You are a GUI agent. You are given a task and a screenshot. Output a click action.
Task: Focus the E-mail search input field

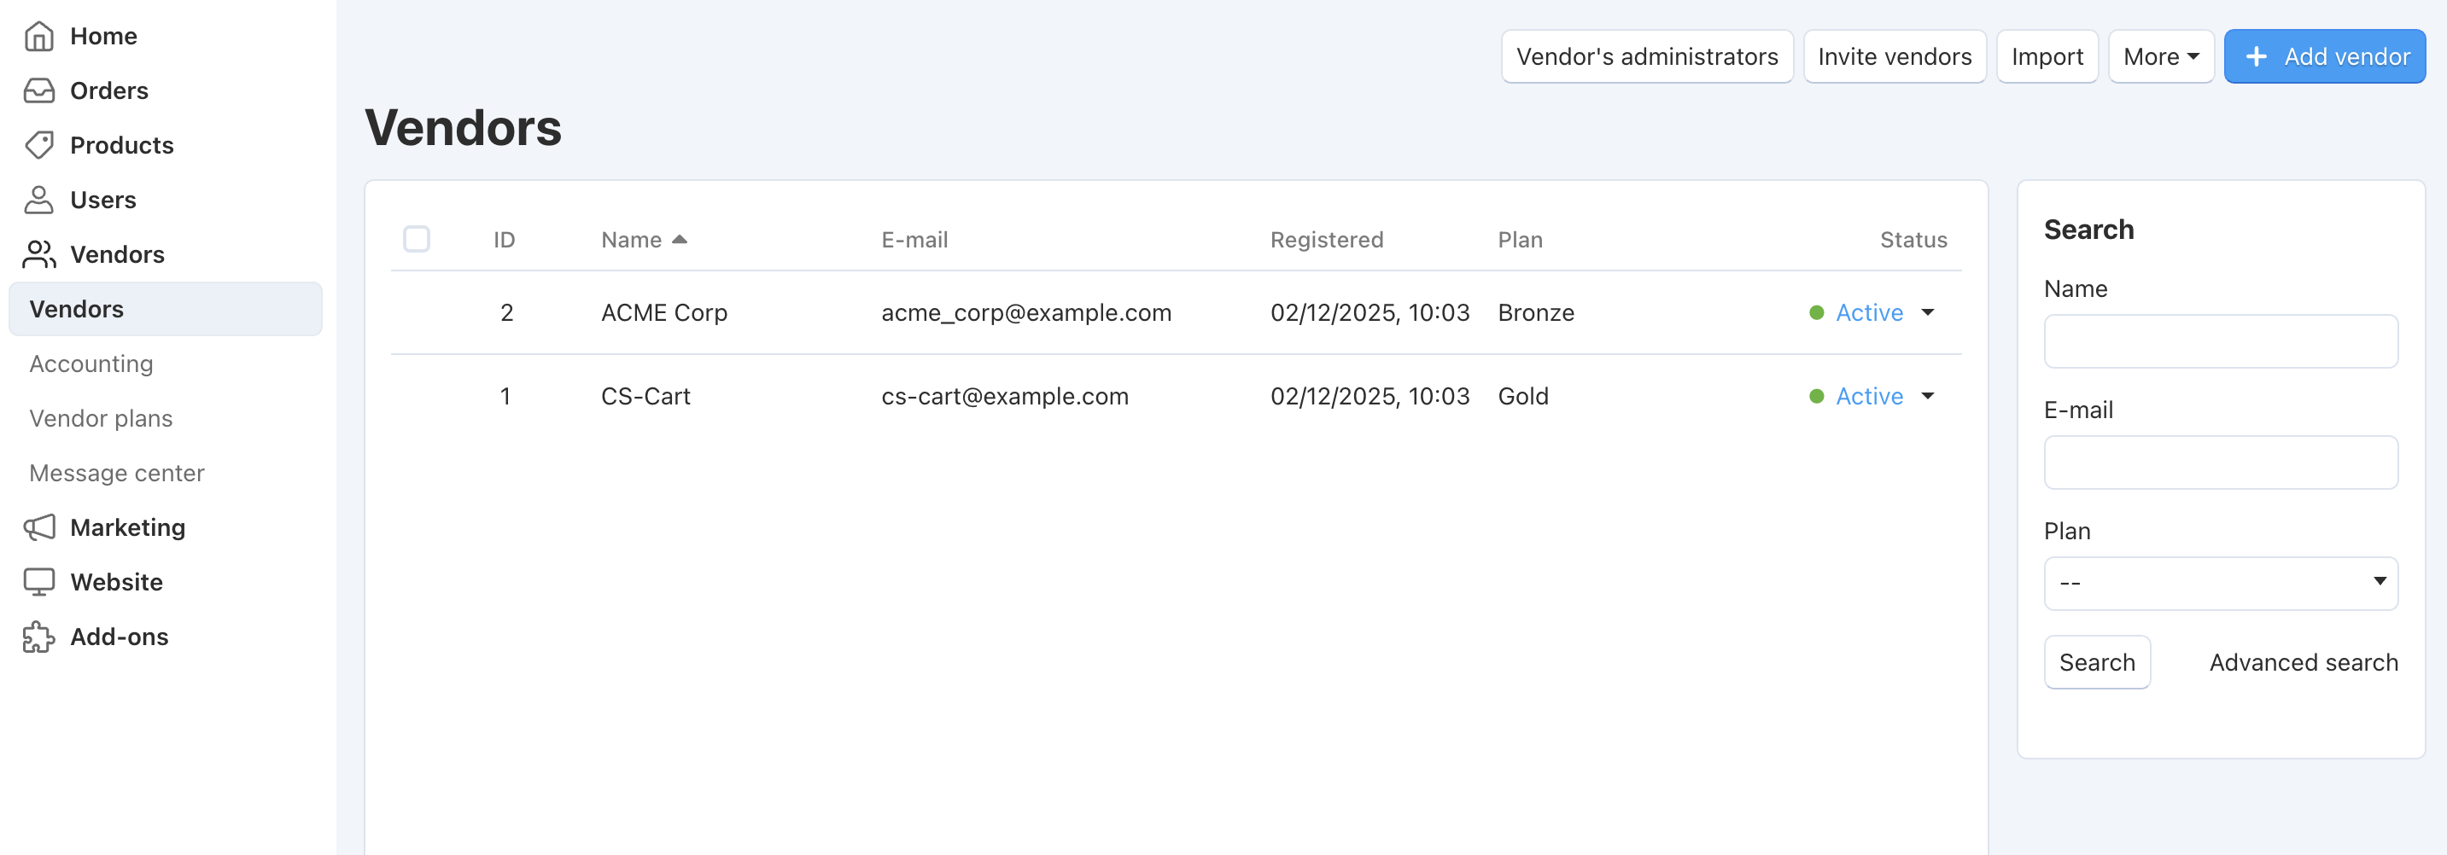click(2220, 462)
